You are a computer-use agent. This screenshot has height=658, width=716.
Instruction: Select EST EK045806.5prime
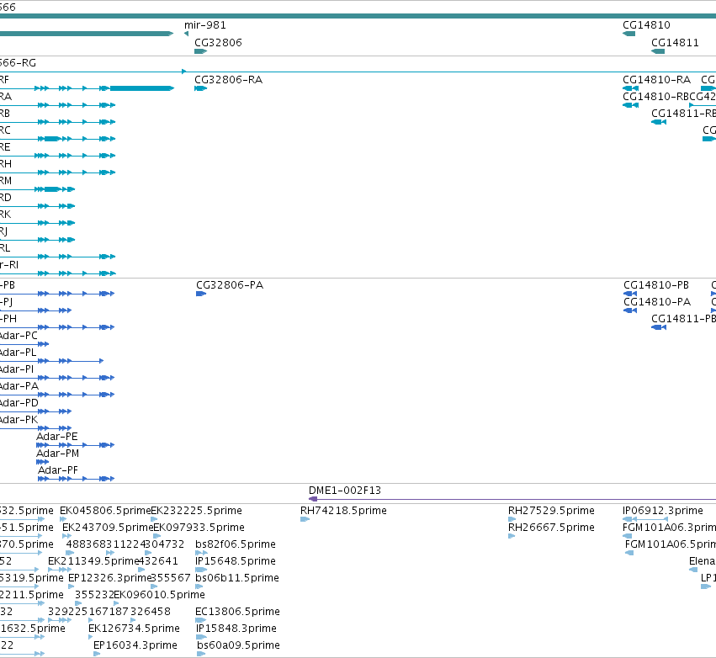(105, 511)
